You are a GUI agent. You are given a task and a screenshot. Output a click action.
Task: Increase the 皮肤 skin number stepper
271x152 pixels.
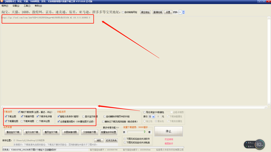183,11
